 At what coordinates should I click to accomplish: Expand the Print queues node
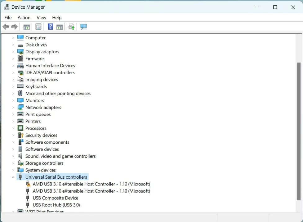pos(13,114)
